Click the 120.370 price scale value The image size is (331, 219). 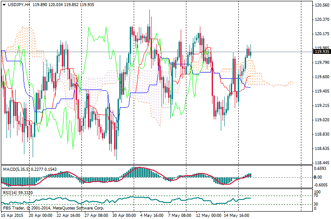(322, 20)
